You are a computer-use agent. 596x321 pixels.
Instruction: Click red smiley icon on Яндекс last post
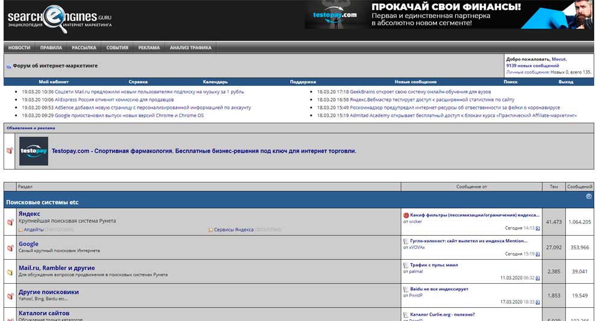pos(406,215)
